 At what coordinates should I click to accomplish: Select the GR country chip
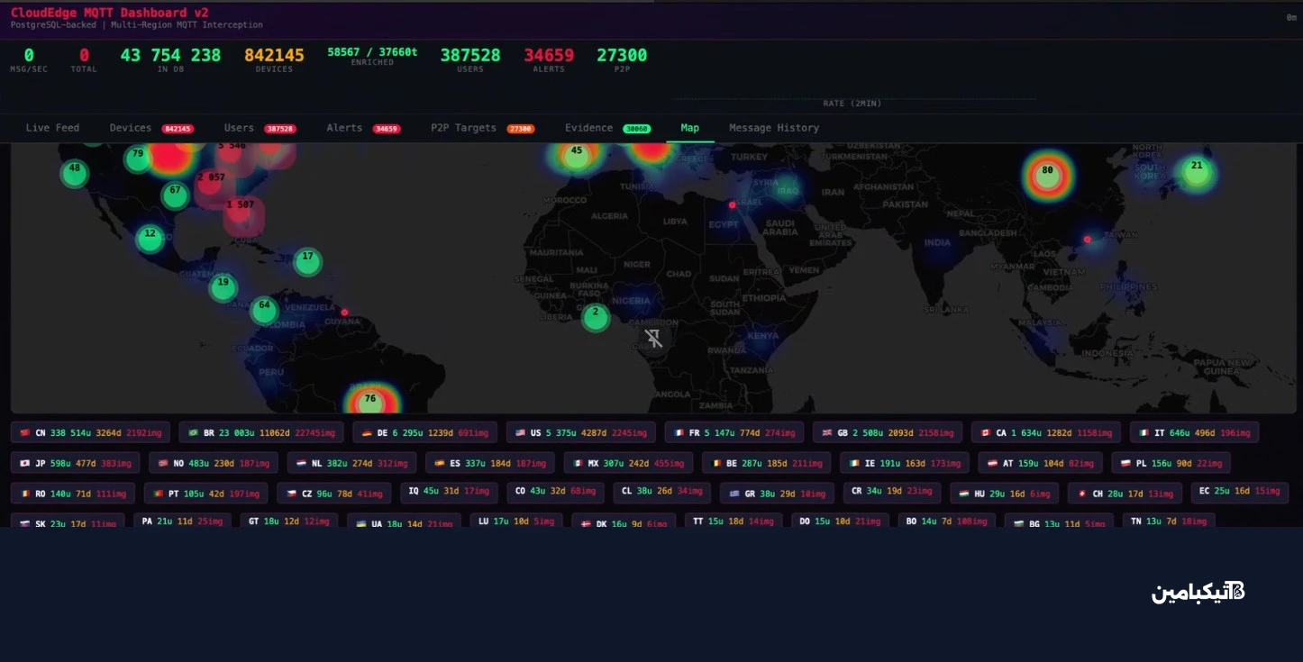[778, 494]
